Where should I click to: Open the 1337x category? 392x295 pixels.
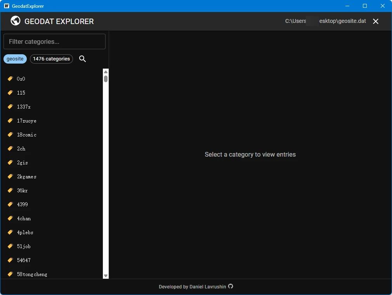point(52,107)
